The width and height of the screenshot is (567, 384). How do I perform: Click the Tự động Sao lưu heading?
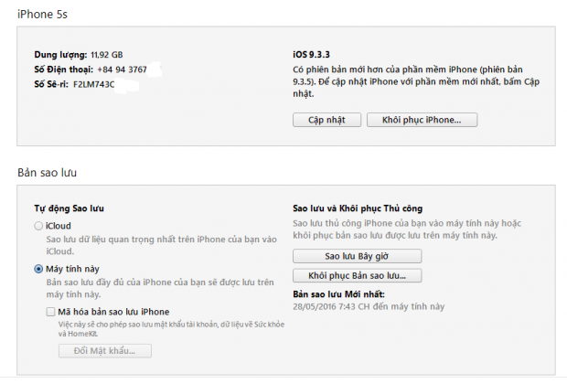tap(70, 208)
